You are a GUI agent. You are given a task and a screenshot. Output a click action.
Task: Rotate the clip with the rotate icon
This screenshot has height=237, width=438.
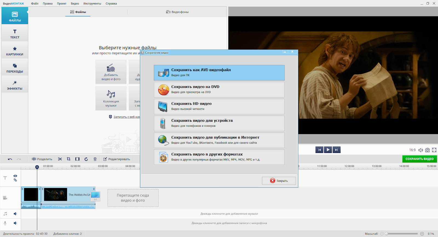tap(86, 159)
